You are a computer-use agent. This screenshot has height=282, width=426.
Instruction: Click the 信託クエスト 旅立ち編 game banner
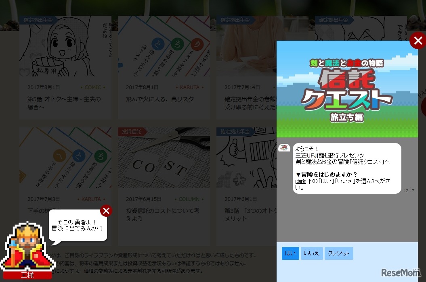click(x=346, y=89)
